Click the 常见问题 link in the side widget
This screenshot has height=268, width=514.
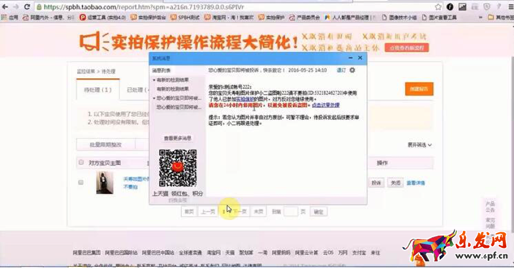tap(490, 223)
